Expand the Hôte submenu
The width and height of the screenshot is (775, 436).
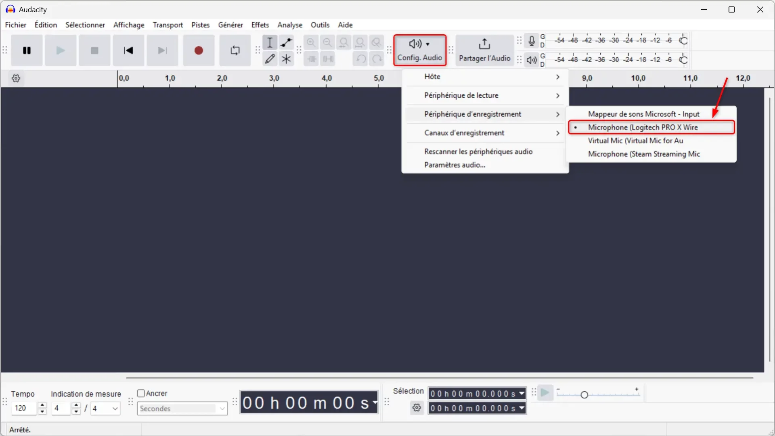[485, 77]
